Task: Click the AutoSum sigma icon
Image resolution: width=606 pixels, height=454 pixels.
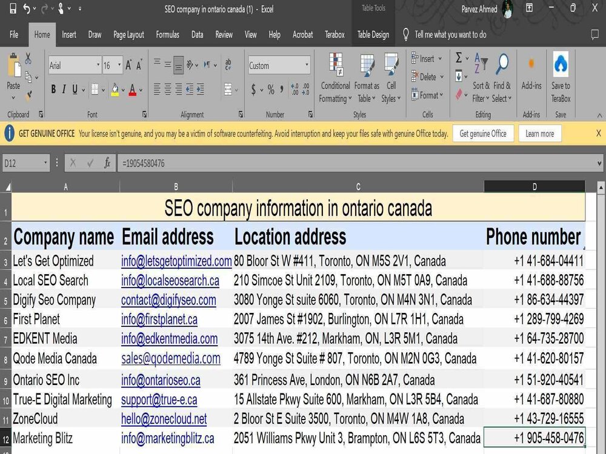Action: point(458,58)
